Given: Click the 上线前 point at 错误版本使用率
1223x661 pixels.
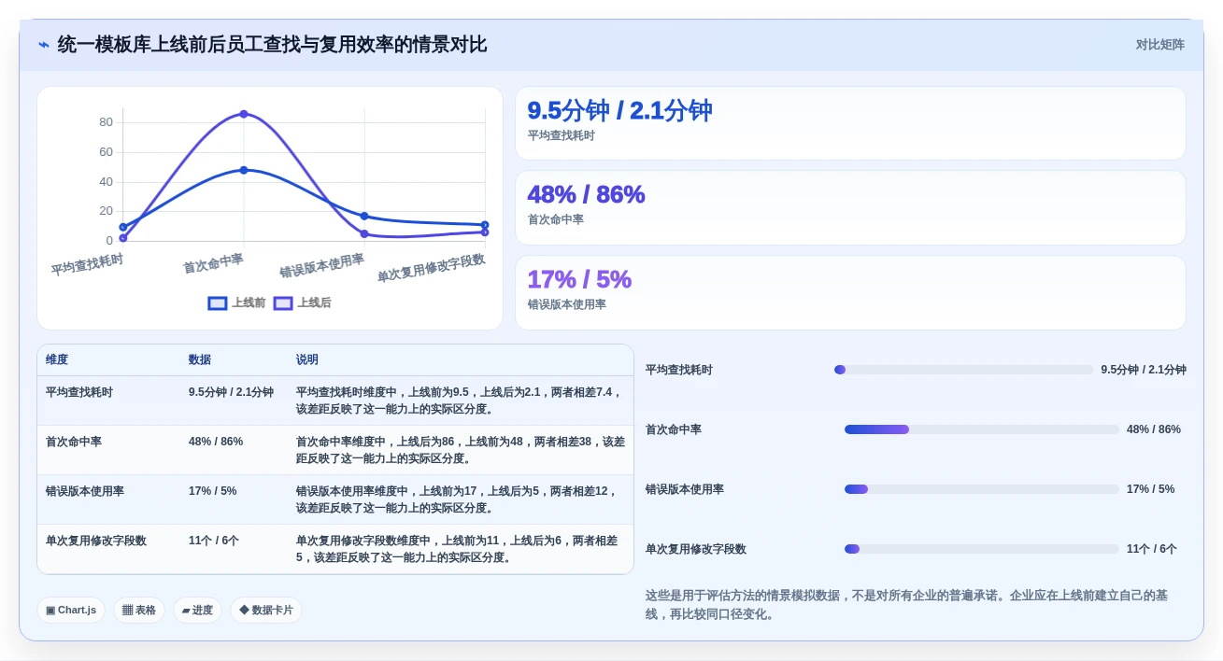Looking at the screenshot, I should 364,216.
